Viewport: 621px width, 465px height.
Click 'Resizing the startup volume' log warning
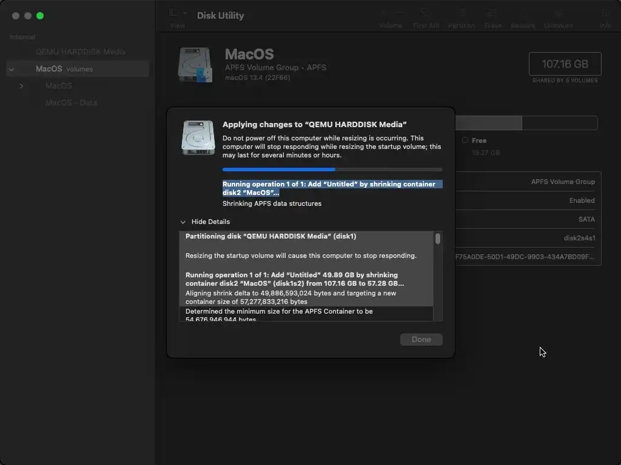(301, 256)
